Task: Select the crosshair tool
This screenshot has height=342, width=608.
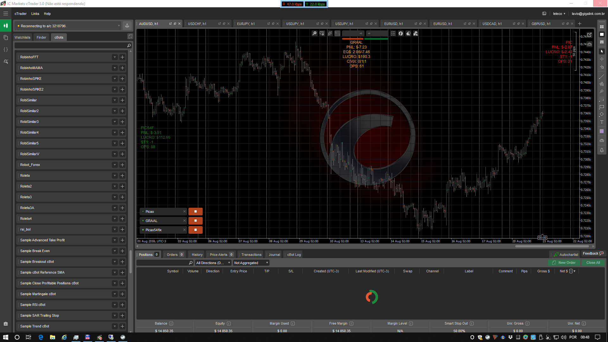Action: 602,59
